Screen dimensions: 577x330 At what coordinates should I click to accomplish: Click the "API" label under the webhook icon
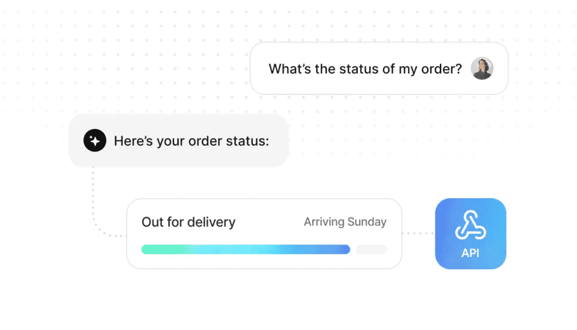click(x=471, y=253)
